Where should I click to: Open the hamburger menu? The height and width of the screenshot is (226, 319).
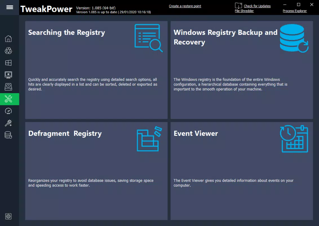pos(10,7)
